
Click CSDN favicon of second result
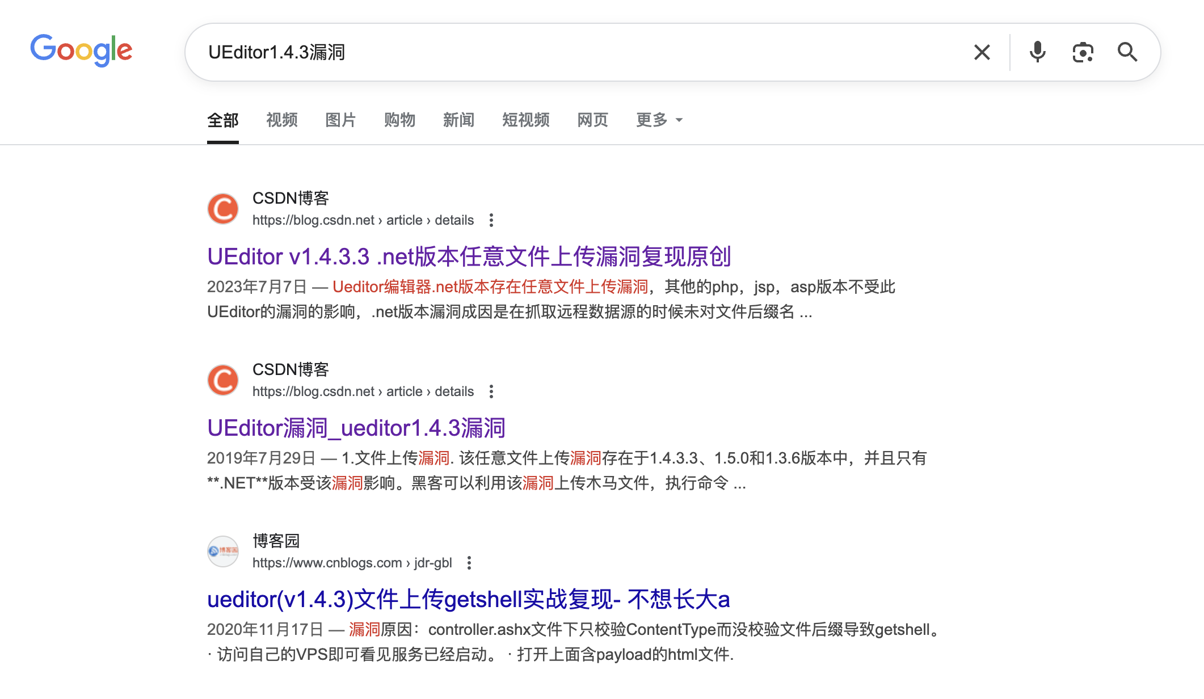[x=223, y=380]
